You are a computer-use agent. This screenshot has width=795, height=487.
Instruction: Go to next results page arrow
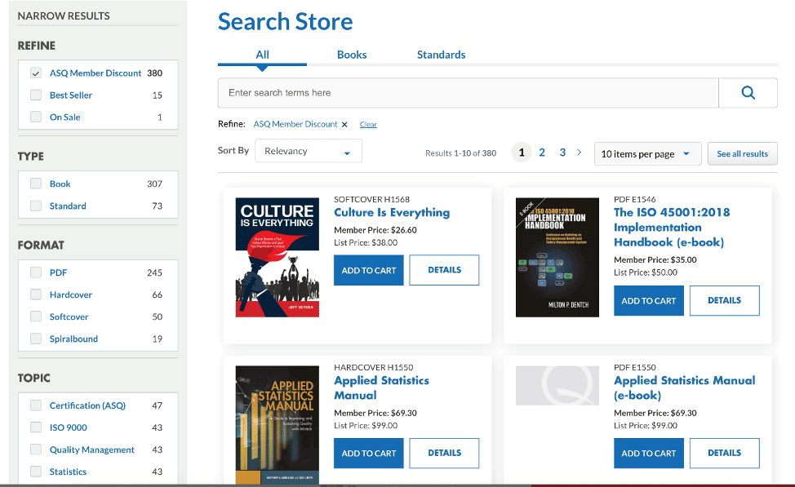pyautogui.click(x=579, y=153)
